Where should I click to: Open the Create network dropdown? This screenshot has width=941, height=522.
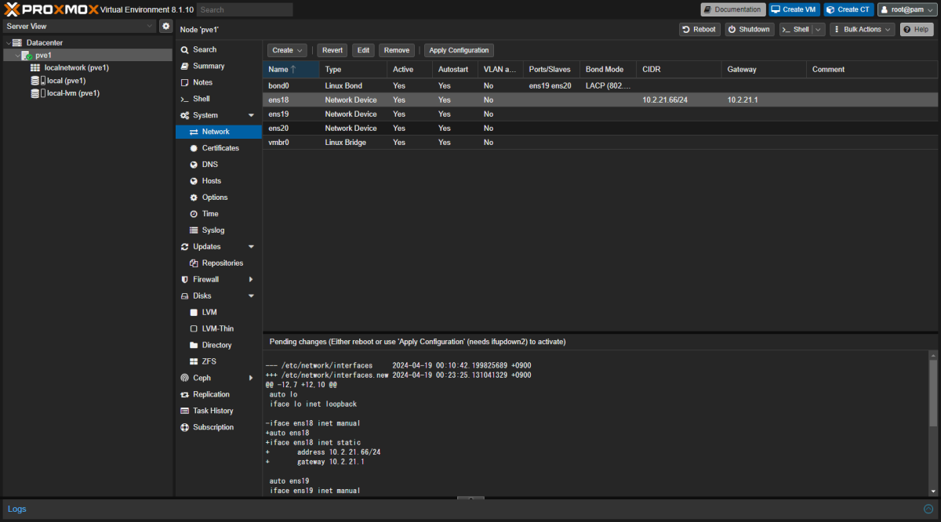pyautogui.click(x=287, y=50)
